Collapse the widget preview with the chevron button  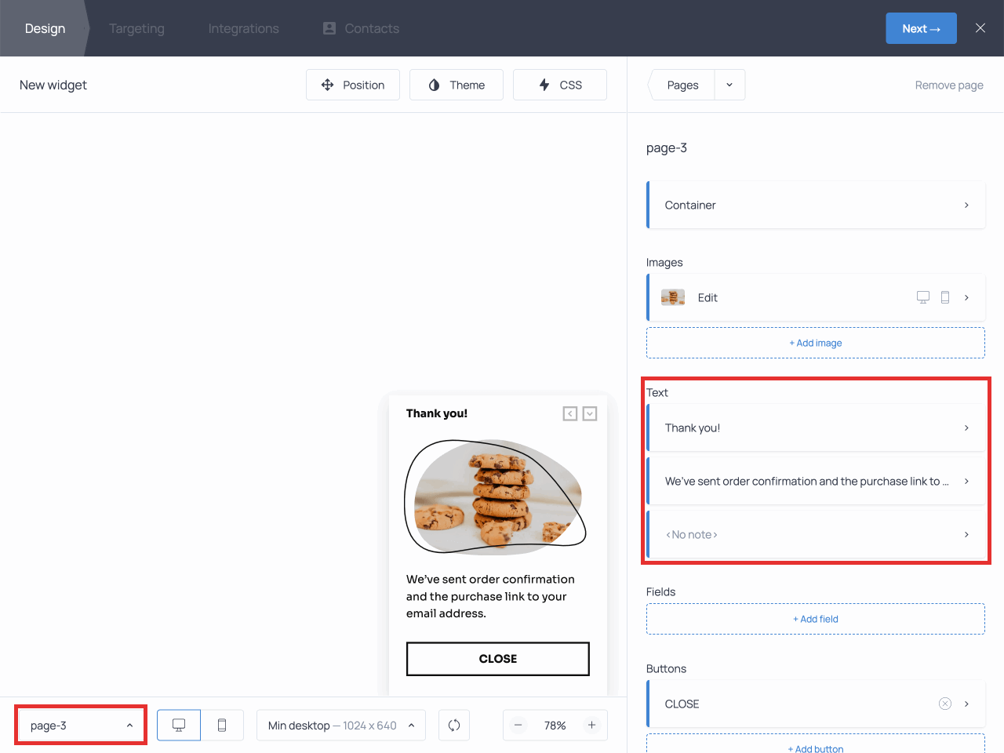589,413
